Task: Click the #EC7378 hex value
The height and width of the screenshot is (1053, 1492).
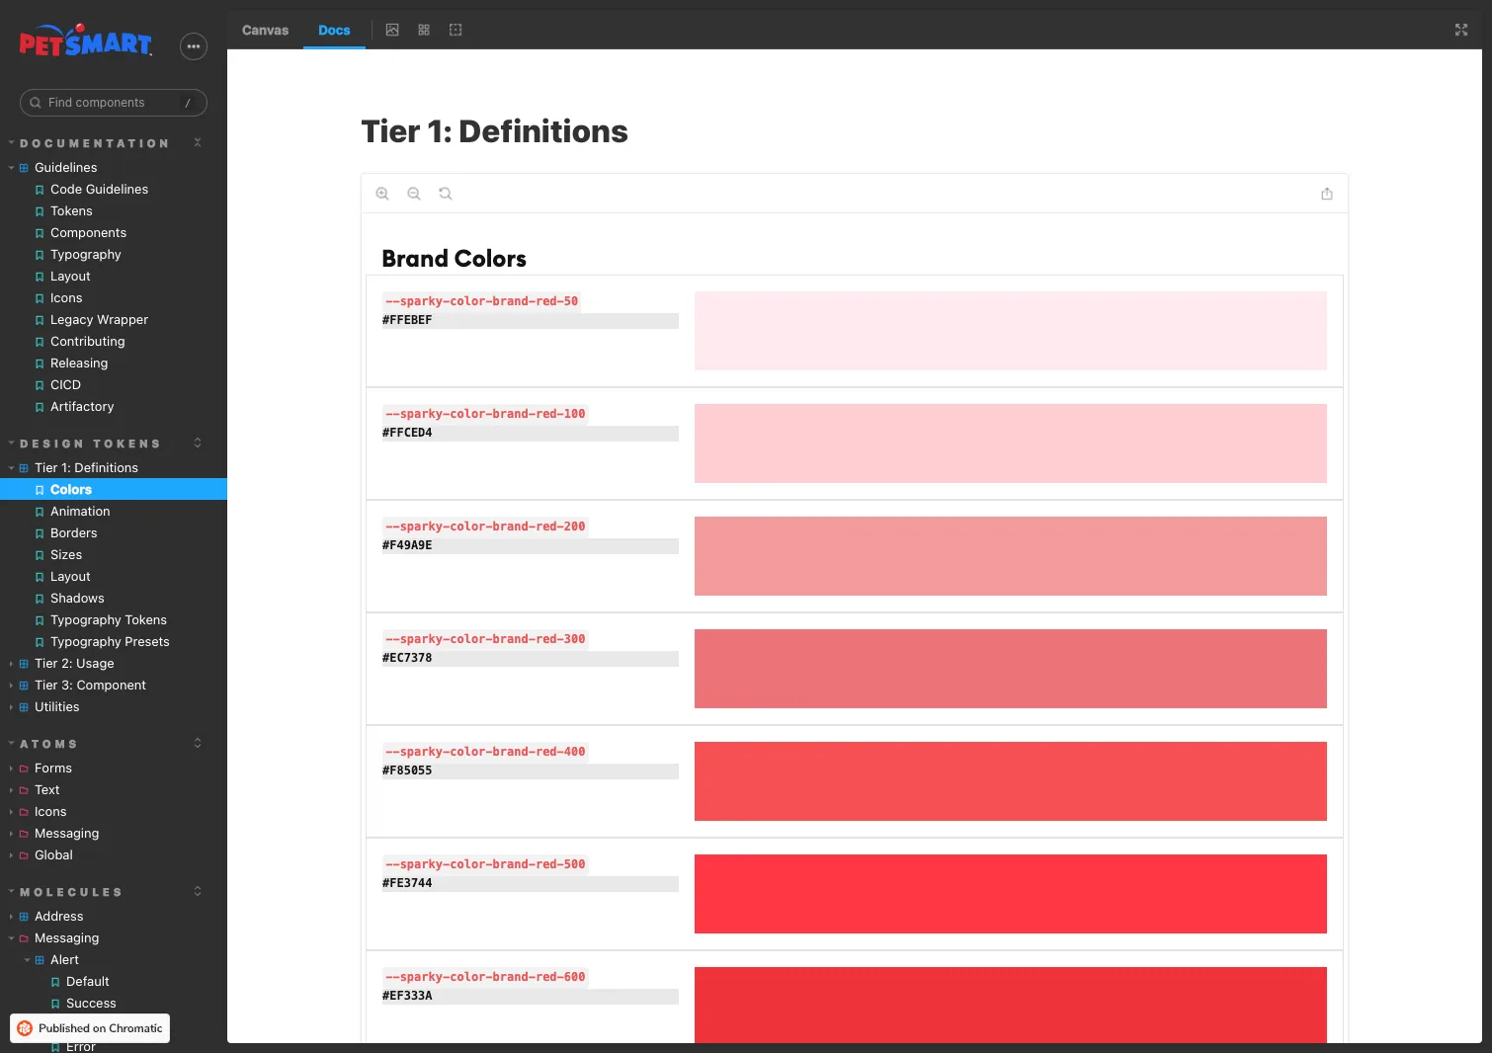Action: (407, 658)
